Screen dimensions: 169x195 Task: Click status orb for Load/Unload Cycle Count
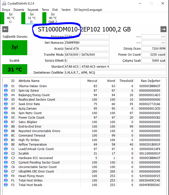pyautogui.click(x=6, y=149)
